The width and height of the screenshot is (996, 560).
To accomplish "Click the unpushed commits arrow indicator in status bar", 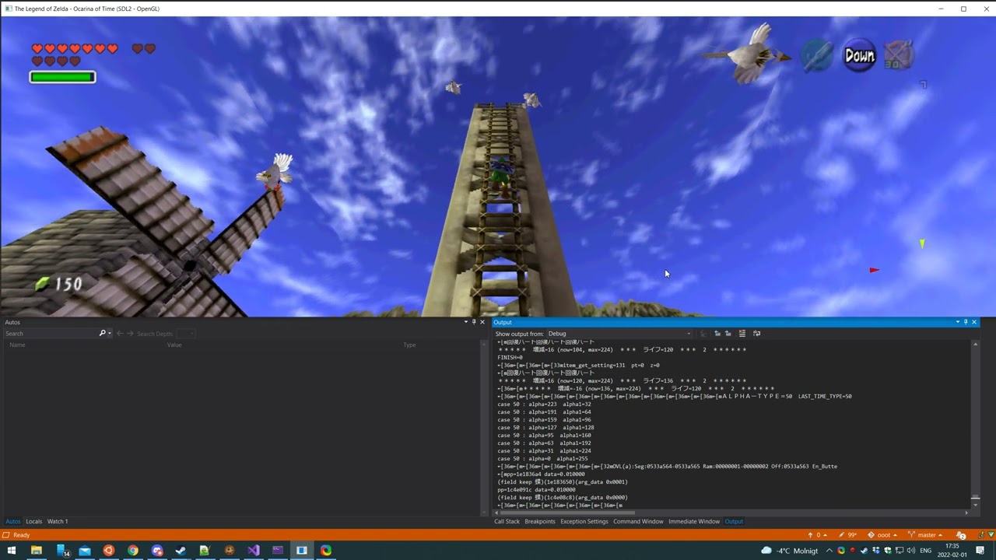I will (x=817, y=535).
